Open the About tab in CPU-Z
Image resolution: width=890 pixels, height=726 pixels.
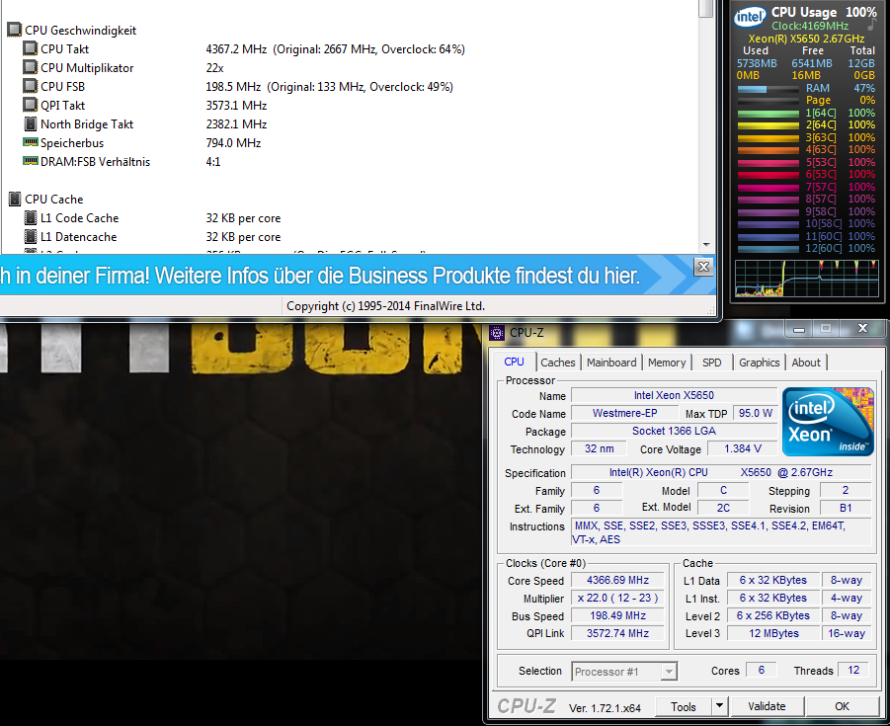click(x=806, y=363)
